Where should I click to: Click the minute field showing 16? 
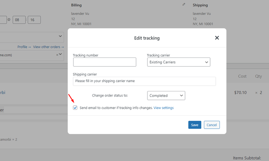tap(34, 20)
